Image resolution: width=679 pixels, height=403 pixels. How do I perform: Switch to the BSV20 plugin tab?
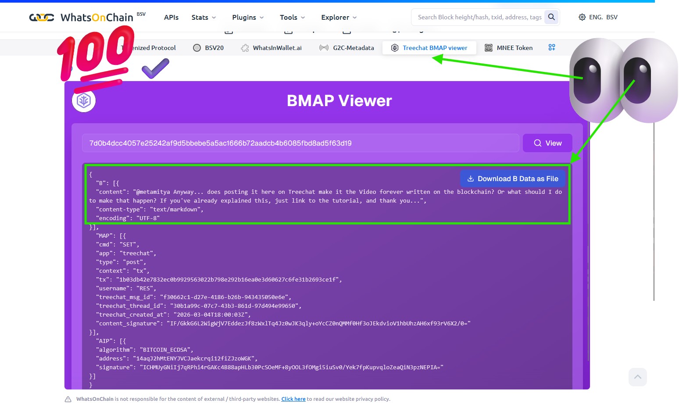[x=209, y=48]
